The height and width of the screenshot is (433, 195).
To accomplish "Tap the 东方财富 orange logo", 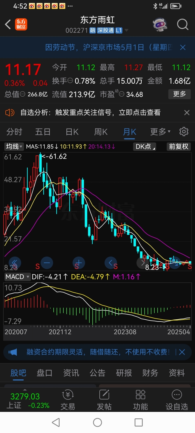I will 21,24.
